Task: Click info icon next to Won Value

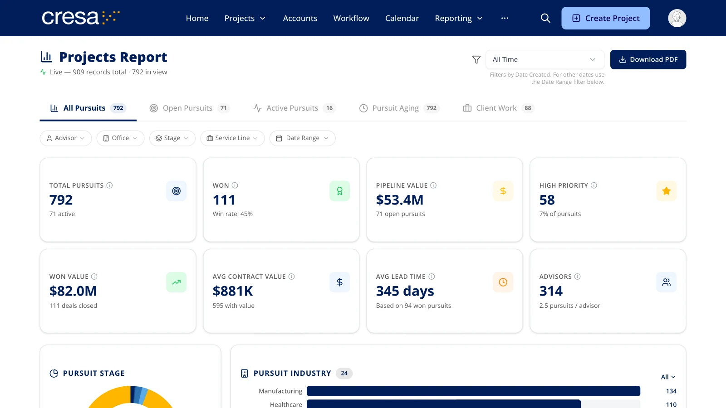Action: point(94,277)
